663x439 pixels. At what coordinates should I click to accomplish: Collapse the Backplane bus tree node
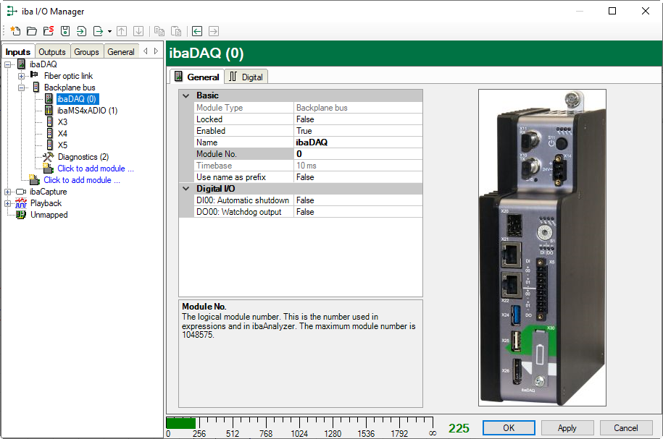(x=21, y=88)
